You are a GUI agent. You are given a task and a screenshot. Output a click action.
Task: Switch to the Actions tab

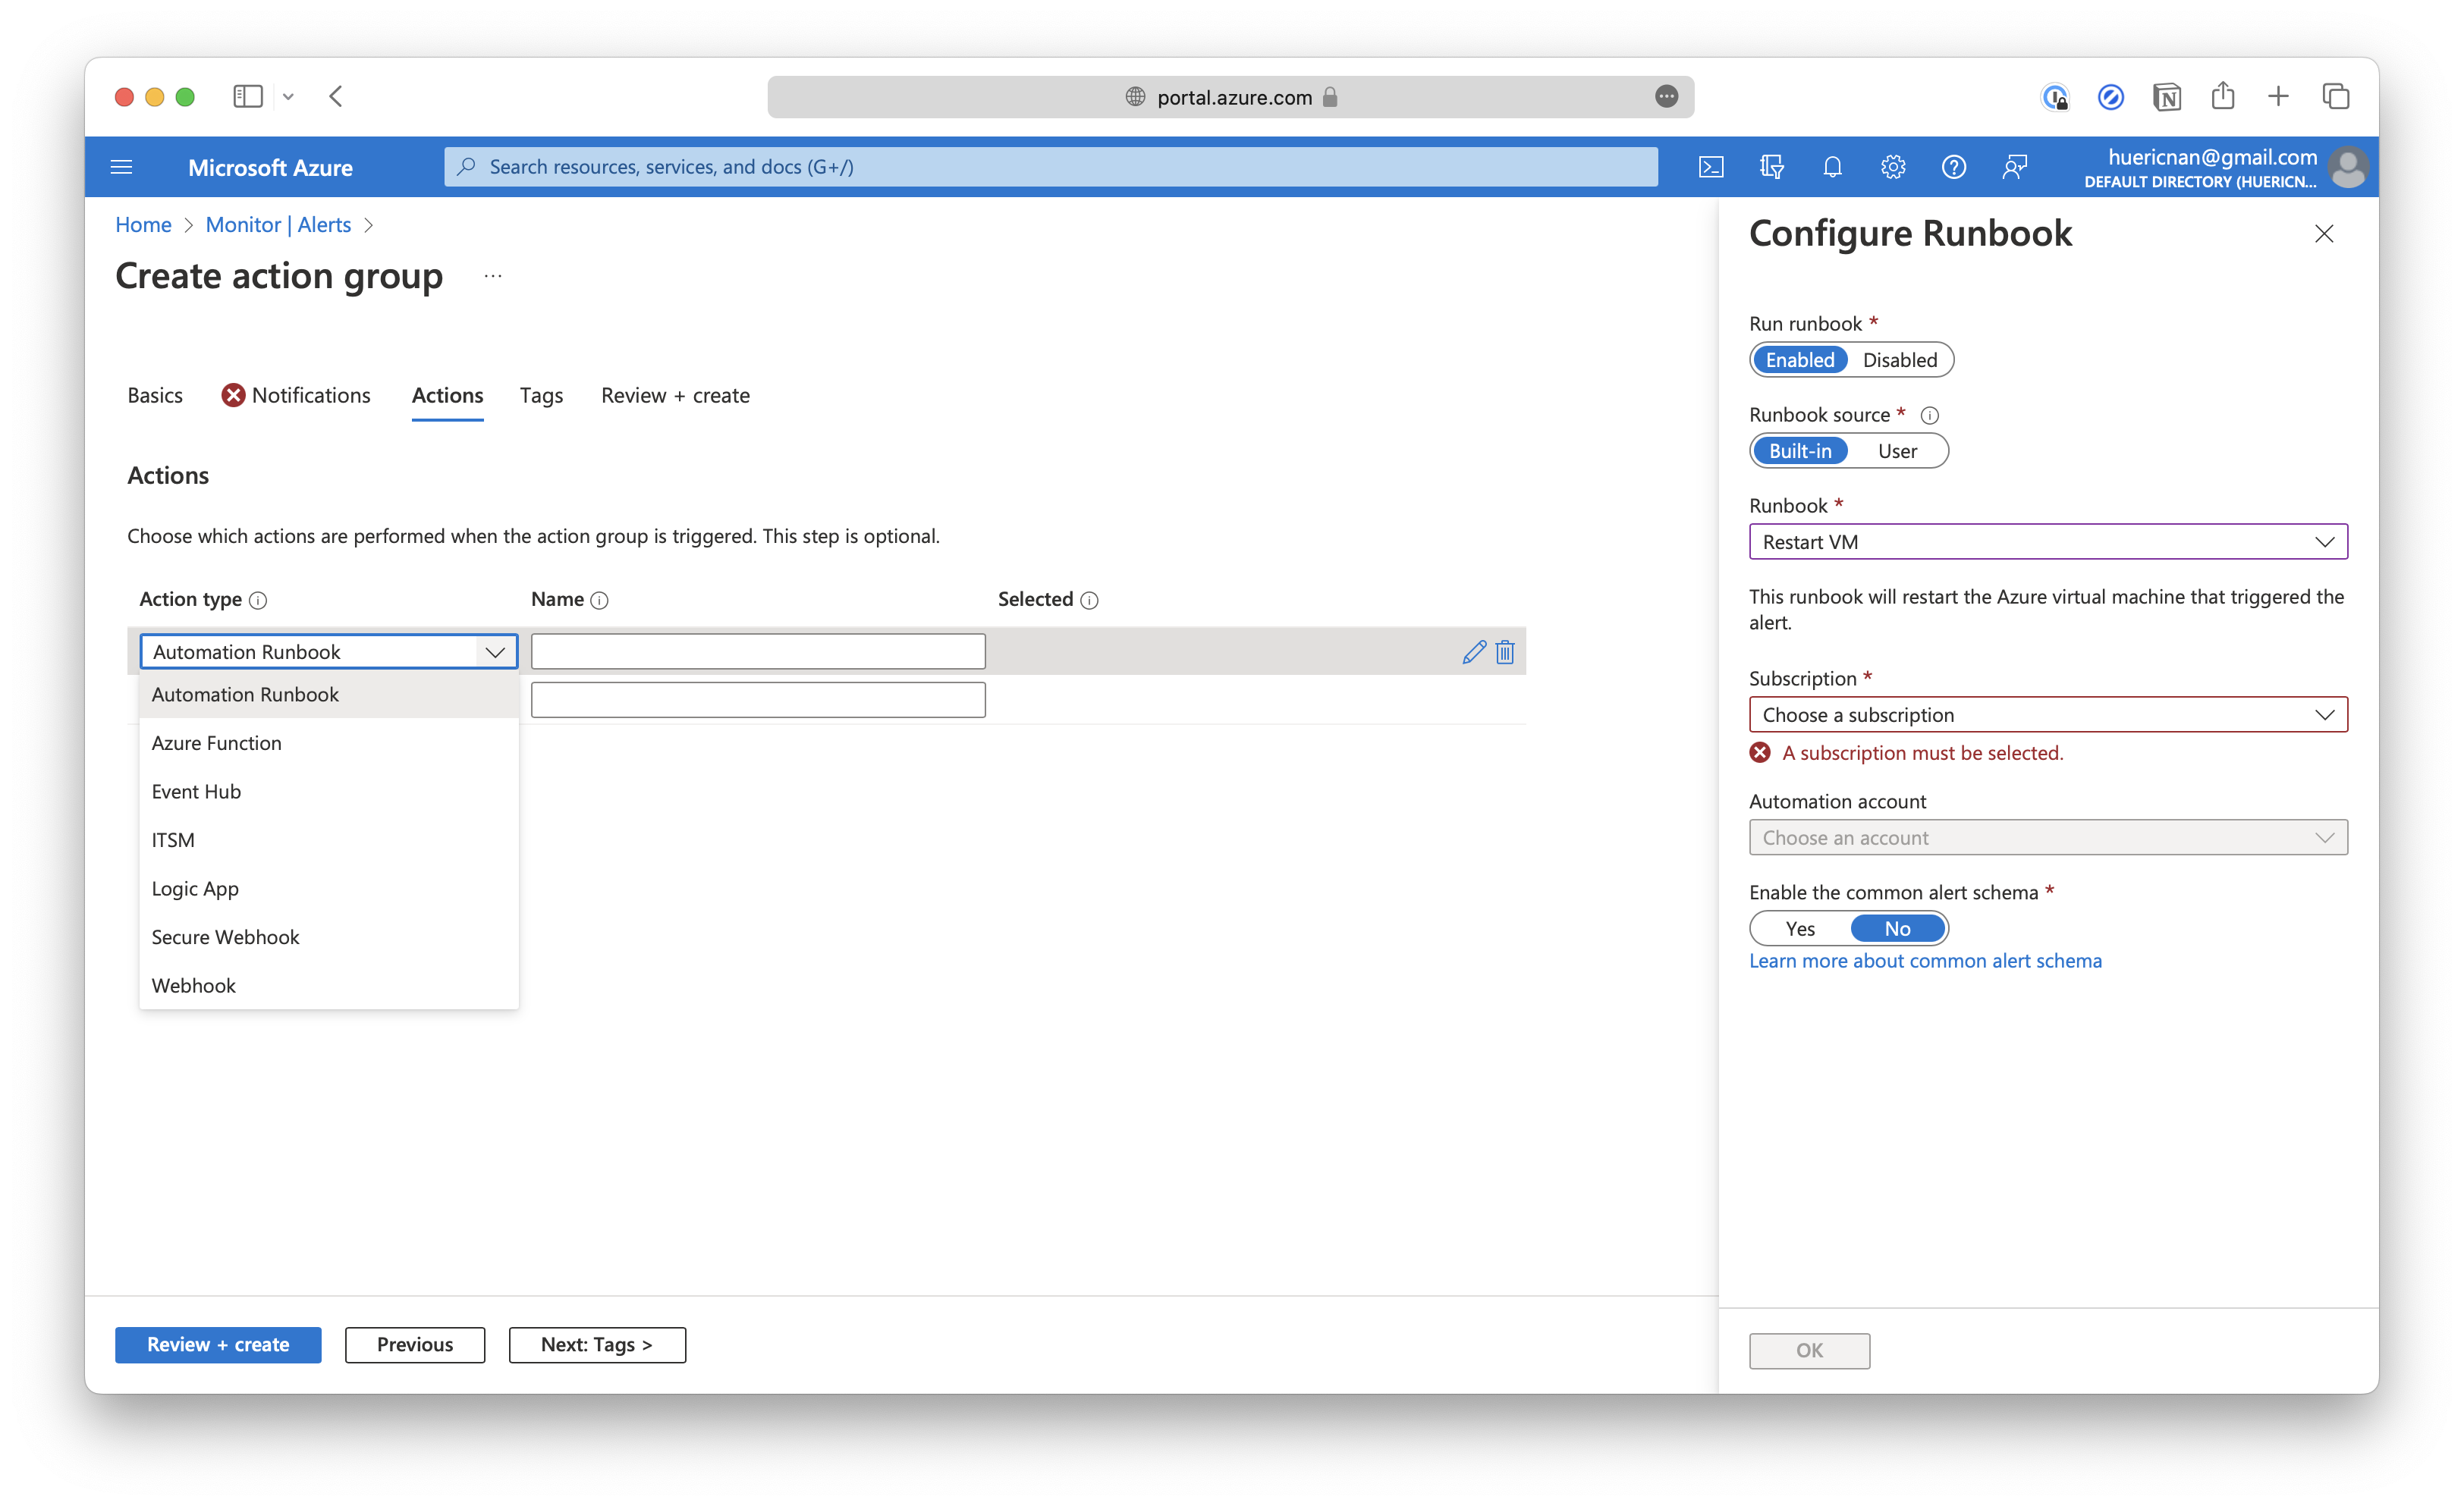(x=447, y=396)
